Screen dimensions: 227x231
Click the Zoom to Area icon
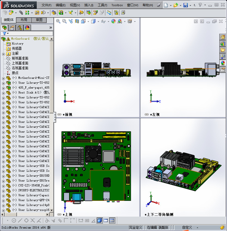click(x=64, y=21)
